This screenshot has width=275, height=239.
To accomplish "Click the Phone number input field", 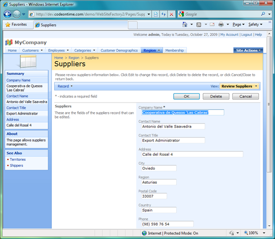I will pyautogui.click(x=167, y=224).
